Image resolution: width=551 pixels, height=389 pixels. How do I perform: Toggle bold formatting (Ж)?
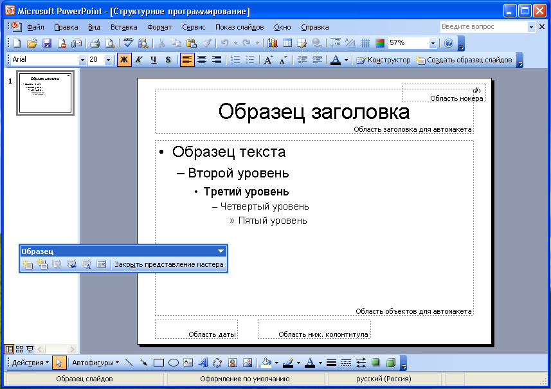pyautogui.click(x=124, y=60)
